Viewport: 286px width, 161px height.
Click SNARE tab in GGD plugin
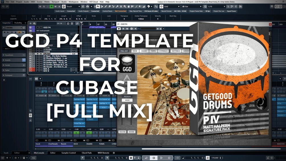coord(144,51)
